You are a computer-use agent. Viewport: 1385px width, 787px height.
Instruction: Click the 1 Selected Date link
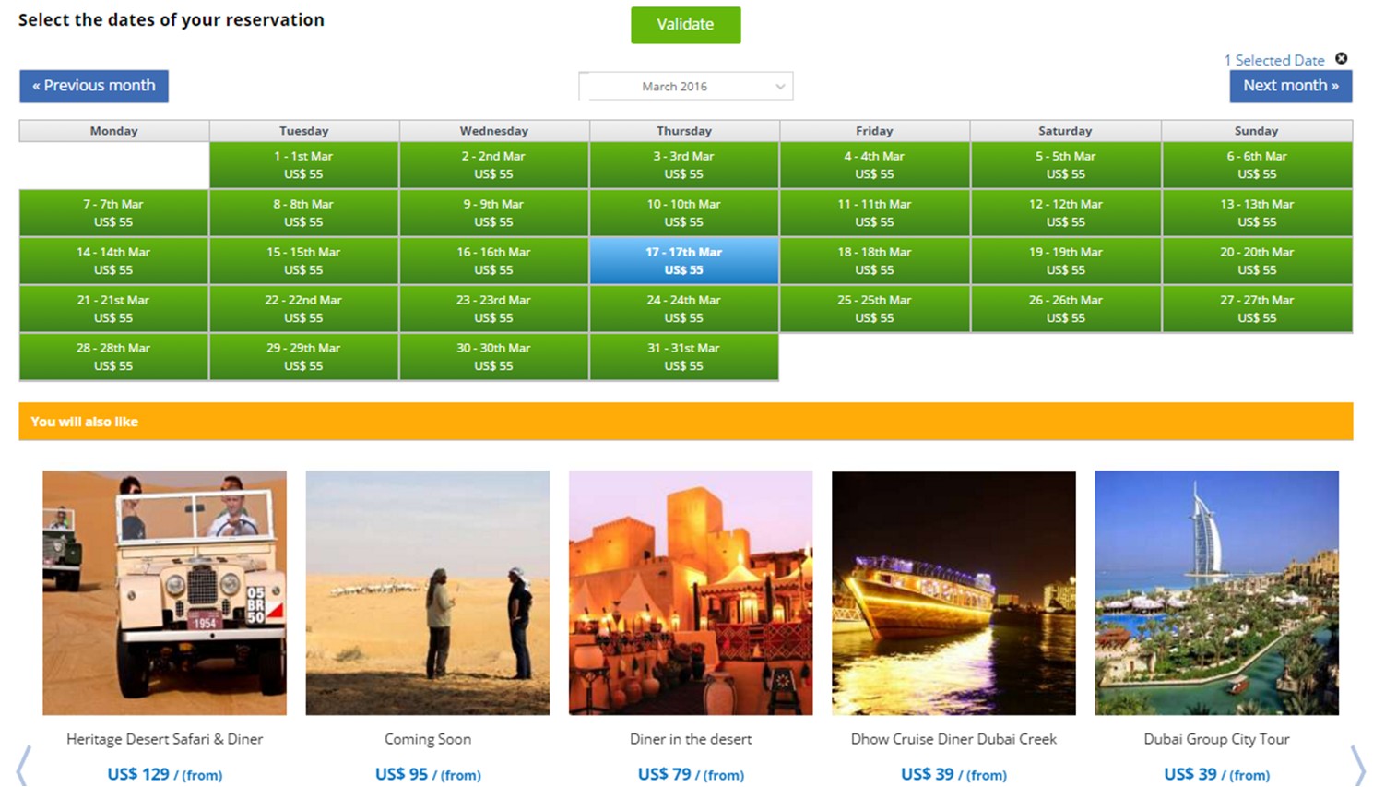pos(1274,60)
